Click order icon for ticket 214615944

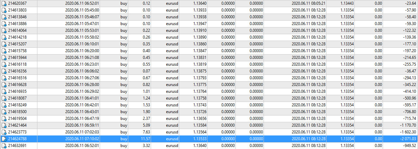pos(4,58)
